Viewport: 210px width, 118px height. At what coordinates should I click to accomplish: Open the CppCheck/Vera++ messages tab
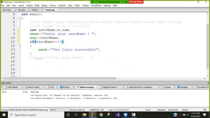coord(140,87)
